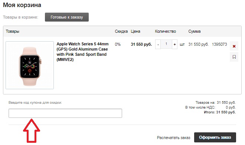Click the 'Количество' column header
This screenshot has width=245, height=145.
point(165,31)
